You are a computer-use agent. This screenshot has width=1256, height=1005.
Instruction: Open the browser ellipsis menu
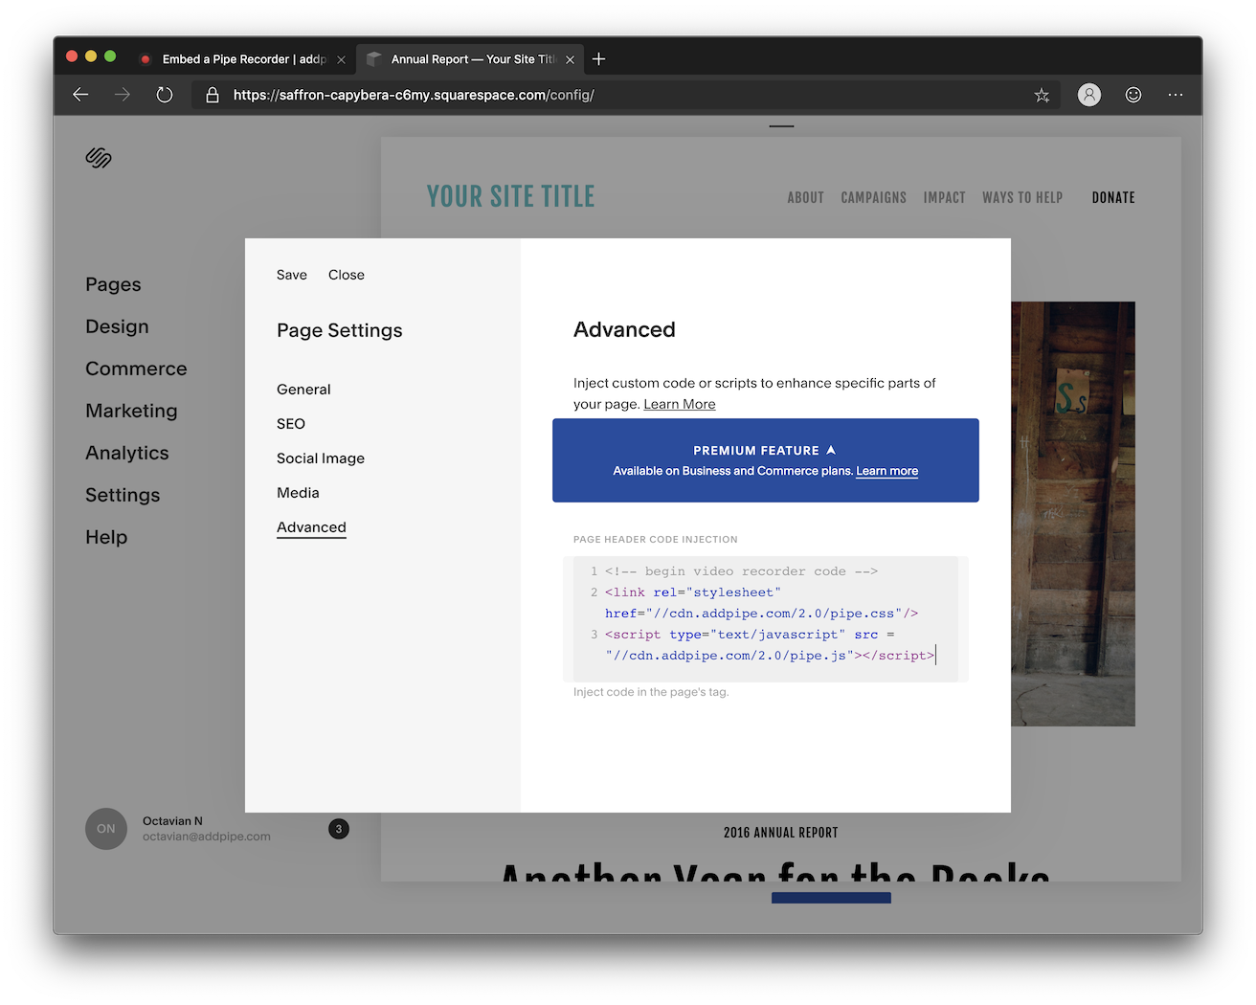tap(1176, 95)
